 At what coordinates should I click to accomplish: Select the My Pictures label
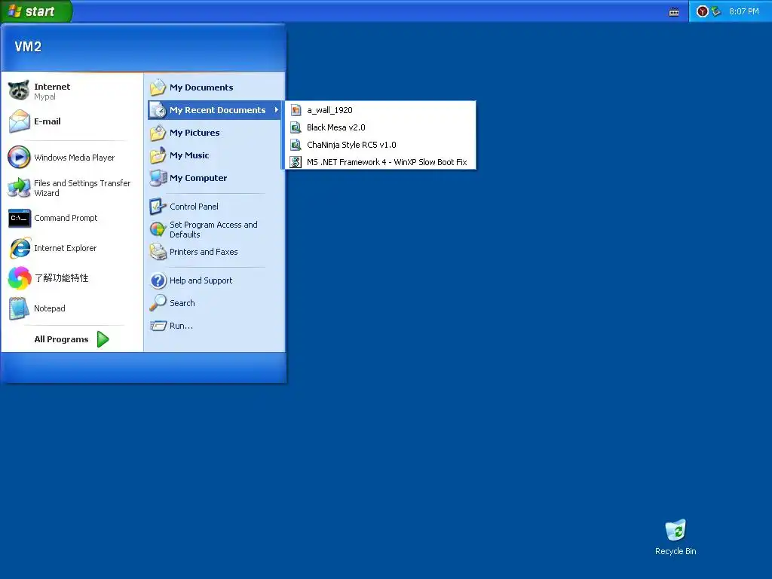(x=195, y=133)
